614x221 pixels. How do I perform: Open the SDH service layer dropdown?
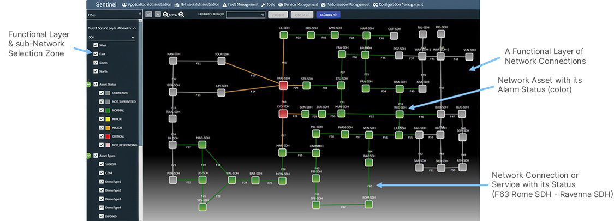111,37
